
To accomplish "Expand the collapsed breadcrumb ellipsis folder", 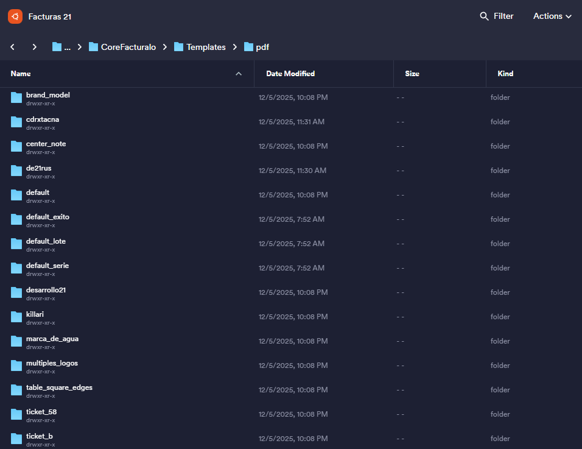I will tap(61, 47).
